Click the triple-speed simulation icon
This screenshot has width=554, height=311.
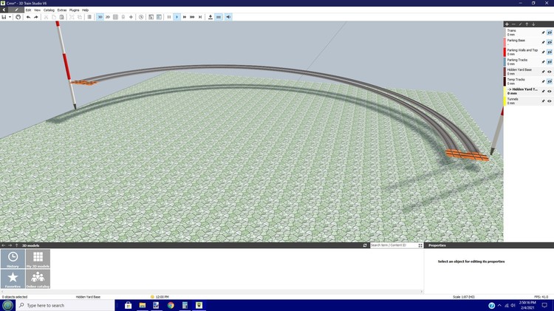192,17
